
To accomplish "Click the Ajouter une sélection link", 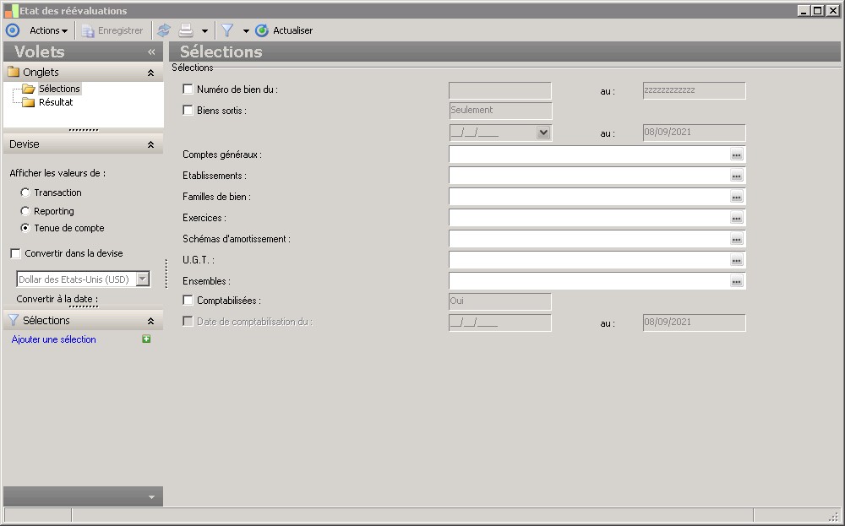I will [x=54, y=339].
